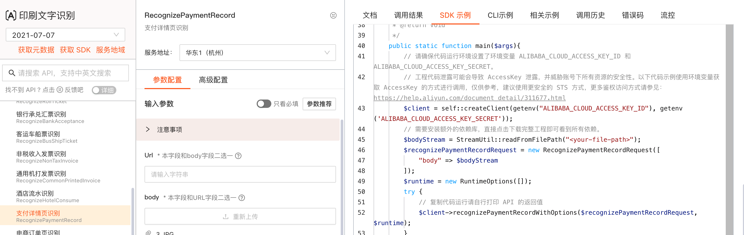Viewport: 744px width, 235px height.
Task: Click the 获取元数据 link
Action: coord(36,50)
